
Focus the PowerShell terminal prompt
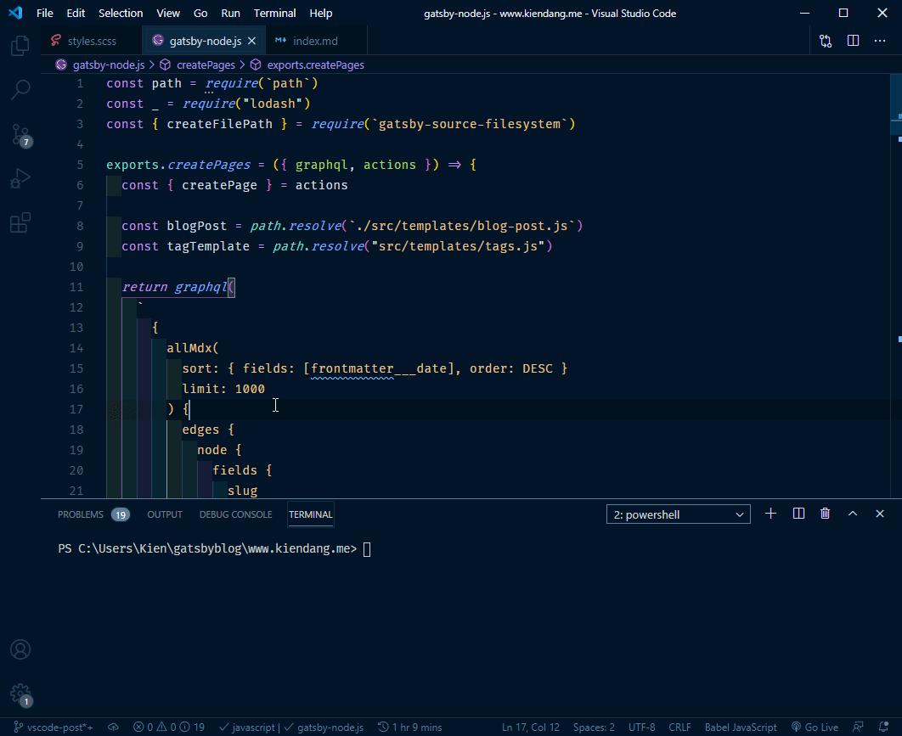tap(367, 549)
